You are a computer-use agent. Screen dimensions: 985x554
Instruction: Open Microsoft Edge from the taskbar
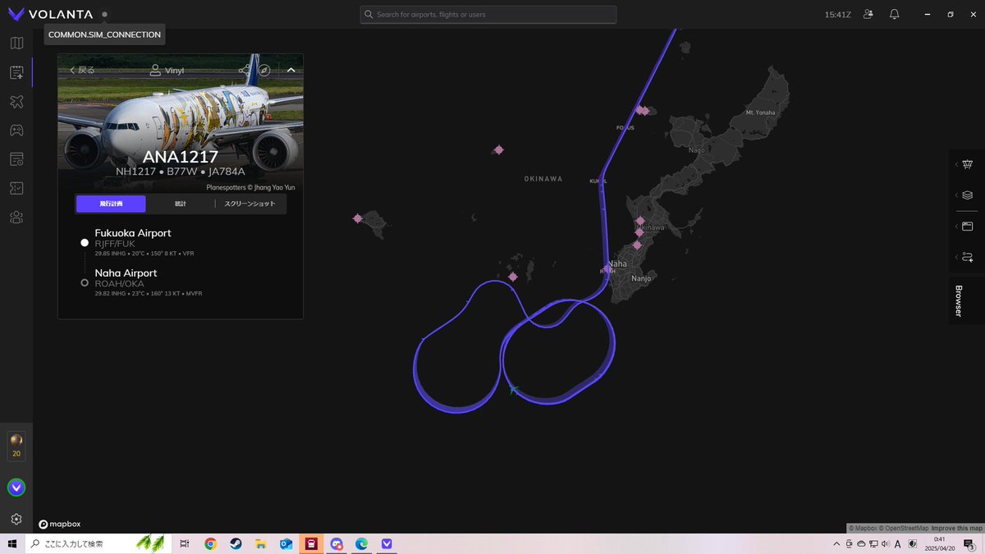click(361, 543)
